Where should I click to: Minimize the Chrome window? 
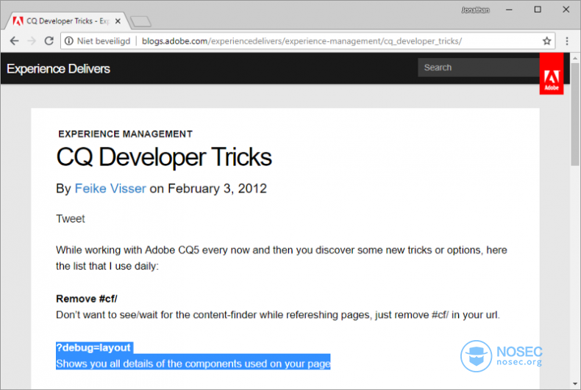(509, 10)
